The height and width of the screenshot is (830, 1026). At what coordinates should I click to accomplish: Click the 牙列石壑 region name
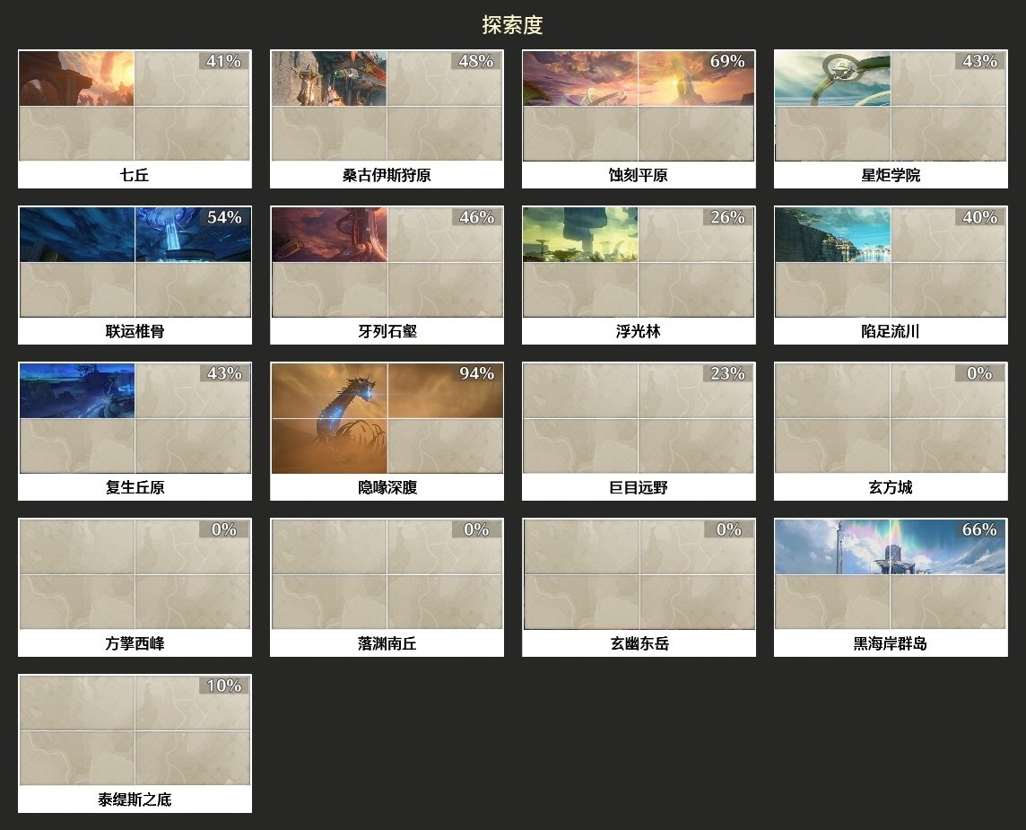(387, 331)
